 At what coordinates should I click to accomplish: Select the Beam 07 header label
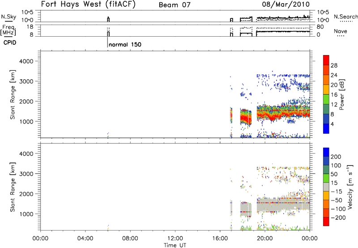(x=175, y=5)
